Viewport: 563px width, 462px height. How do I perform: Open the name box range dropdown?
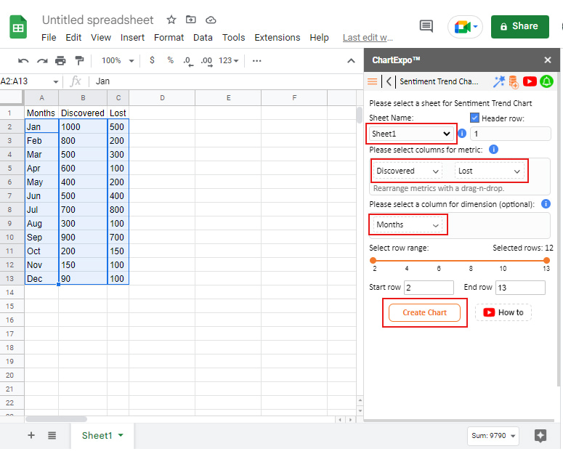[x=55, y=82]
